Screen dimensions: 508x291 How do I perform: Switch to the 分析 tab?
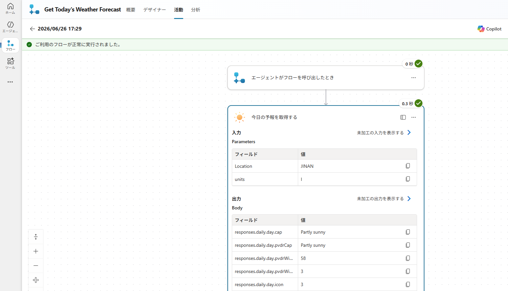(x=196, y=10)
